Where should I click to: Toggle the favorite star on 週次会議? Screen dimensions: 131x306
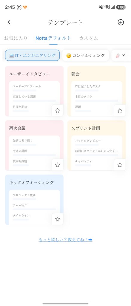tap(58, 165)
